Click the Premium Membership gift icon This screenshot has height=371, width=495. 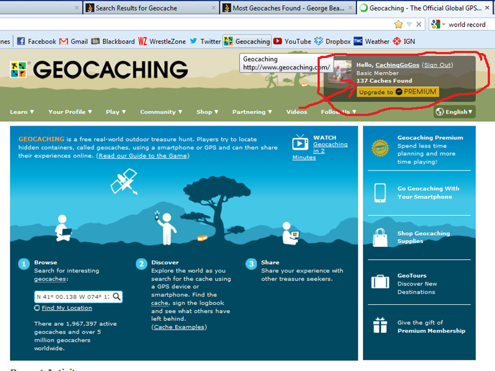tap(380, 326)
